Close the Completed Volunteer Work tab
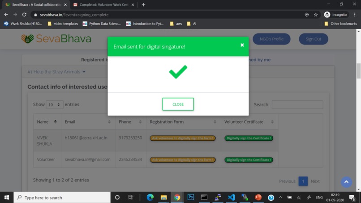Image resolution: width=361 pixels, height=203 pixels. pos(133,4)
